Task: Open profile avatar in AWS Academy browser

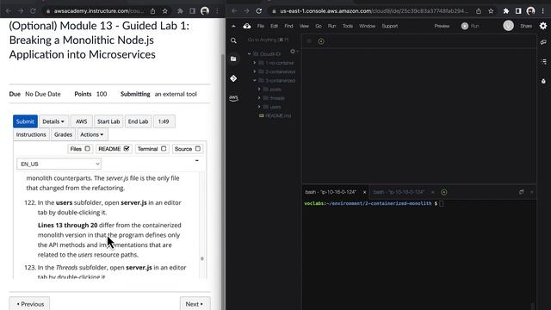Action: click(205, 11)
